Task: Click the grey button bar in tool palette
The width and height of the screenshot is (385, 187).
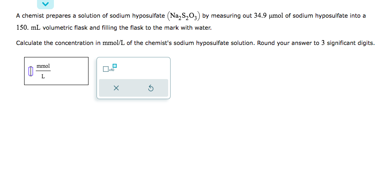Action: click(133, 88)
